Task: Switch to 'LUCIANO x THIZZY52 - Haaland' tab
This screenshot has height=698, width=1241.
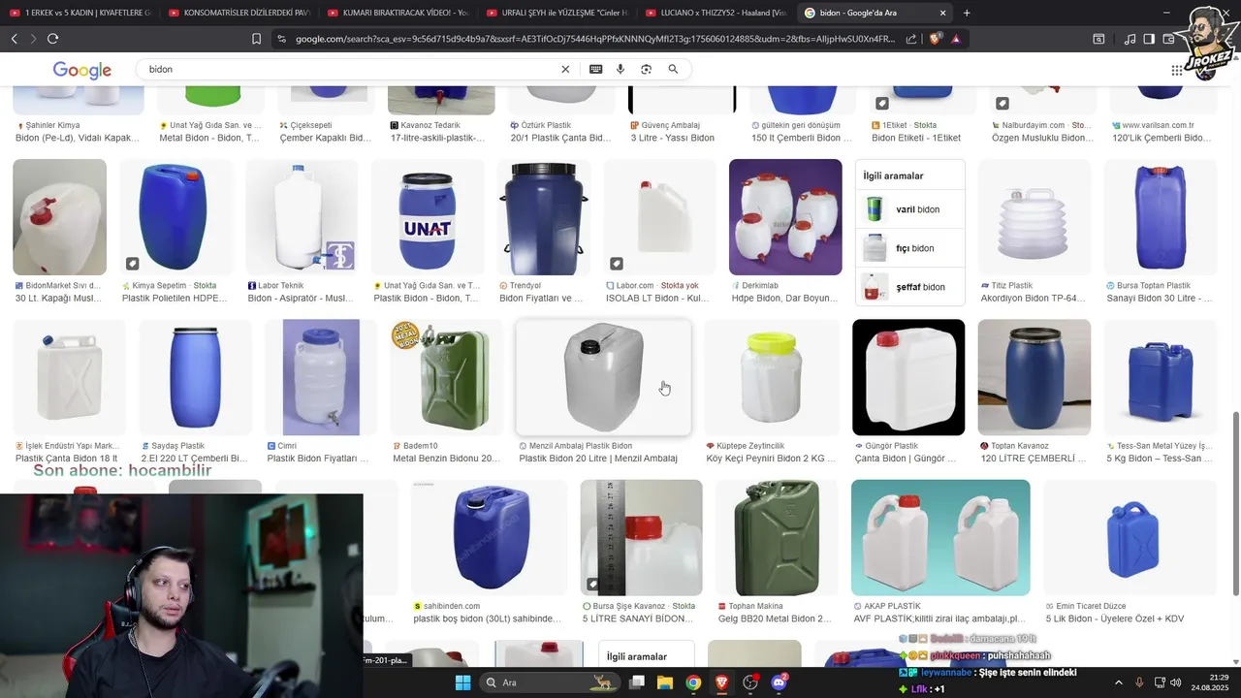Action: tap(716, 13)
